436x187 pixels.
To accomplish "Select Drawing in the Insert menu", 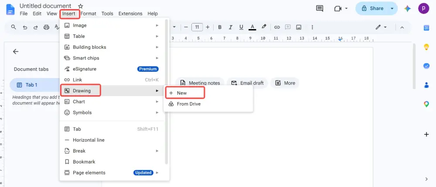I will pos(112,91).
